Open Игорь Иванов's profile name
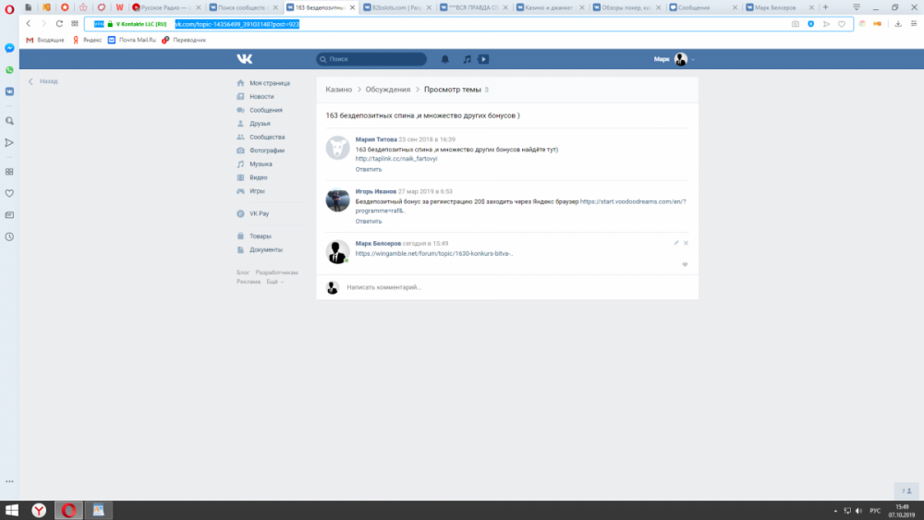This screenshot has width=924, height=520. [x=375, y=191]
